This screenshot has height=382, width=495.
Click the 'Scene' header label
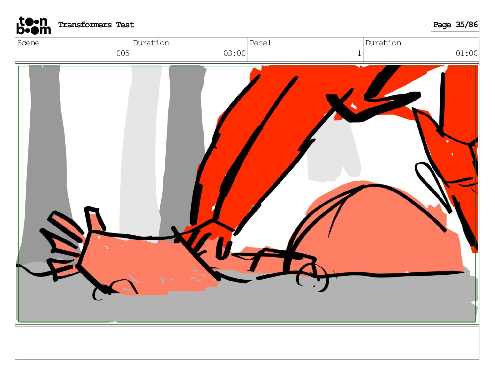click(28, 43)
